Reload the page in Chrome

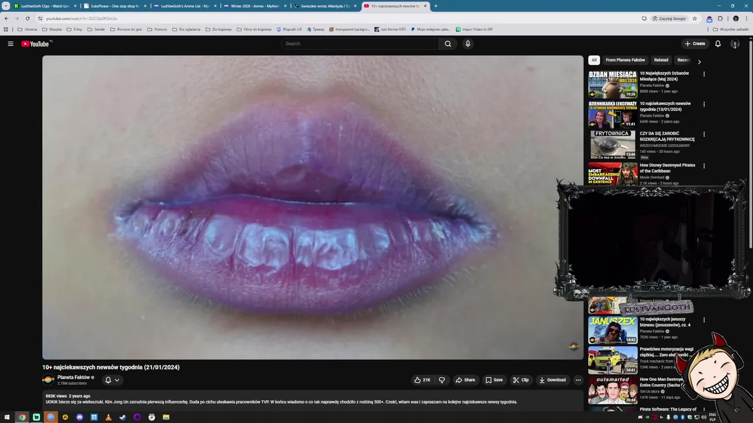pos(27,18)
